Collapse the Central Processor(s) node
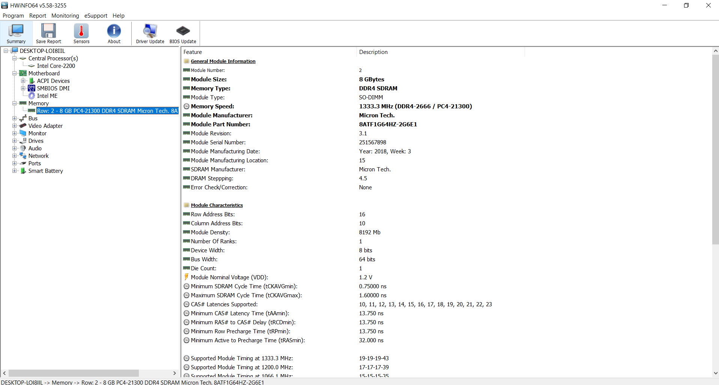 click(x=14, y=58)
